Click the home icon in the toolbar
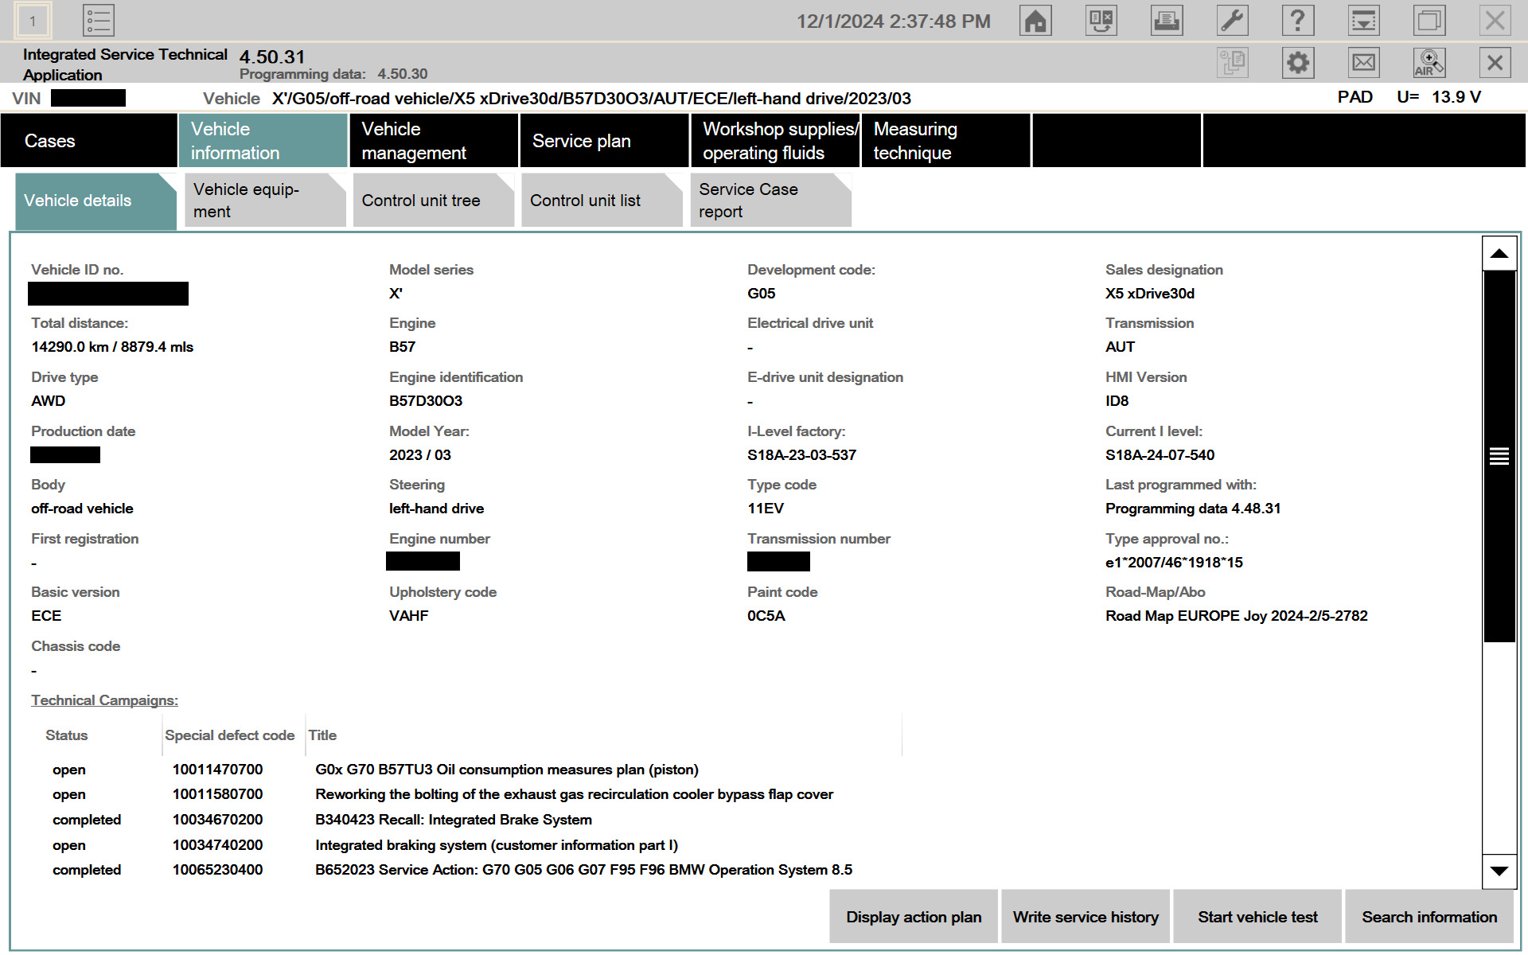 tap(1035, 21)
